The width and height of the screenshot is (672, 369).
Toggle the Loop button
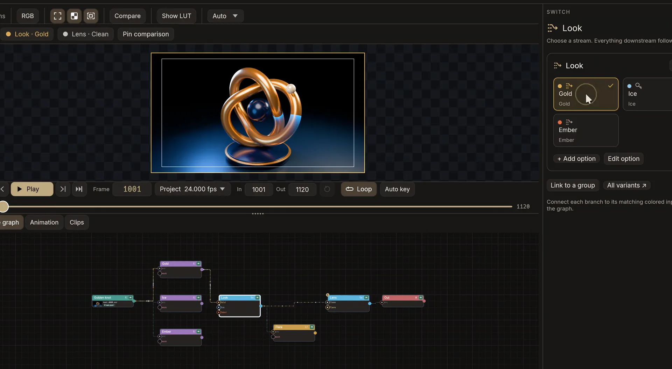coord(359,189)
